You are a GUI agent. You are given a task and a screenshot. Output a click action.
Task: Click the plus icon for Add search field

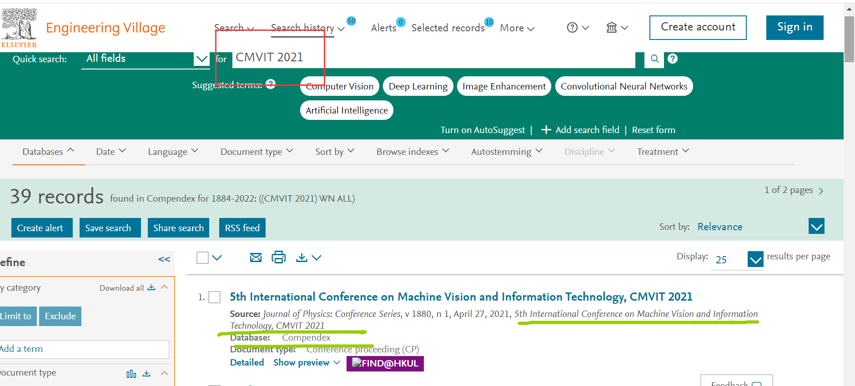point(546,130)
